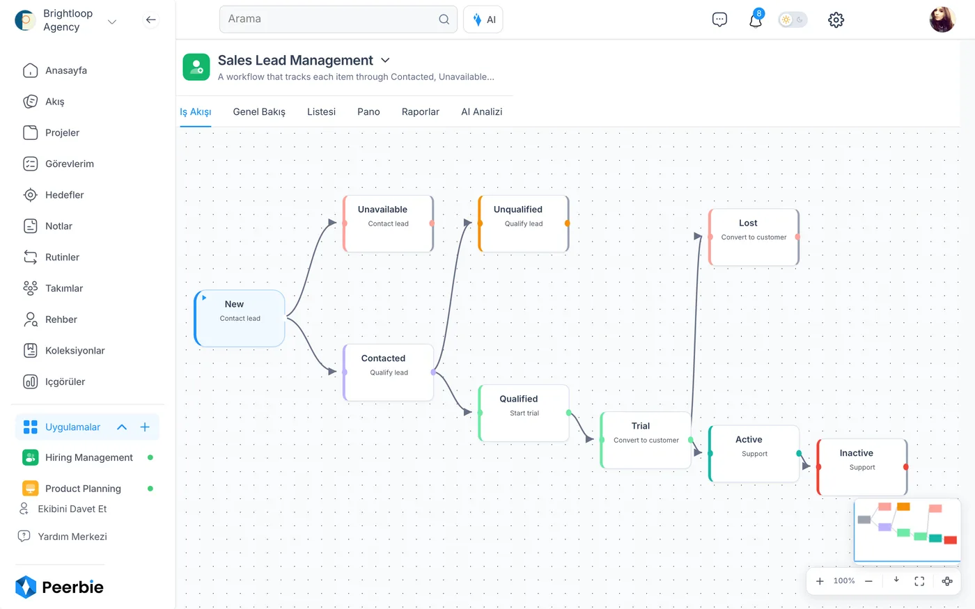The width and height of the screenshot is (975, 609).
Task: Toggle fullscreen view of the workflow
Action: pyautogui.click(x=919, y=581)
